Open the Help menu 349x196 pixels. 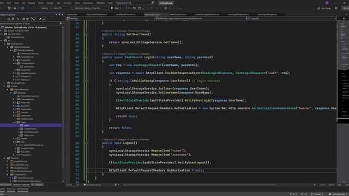point(110,3)
